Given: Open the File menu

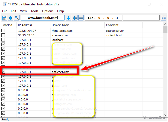Looking at the screenshot, I should click(x=5, y=11).
